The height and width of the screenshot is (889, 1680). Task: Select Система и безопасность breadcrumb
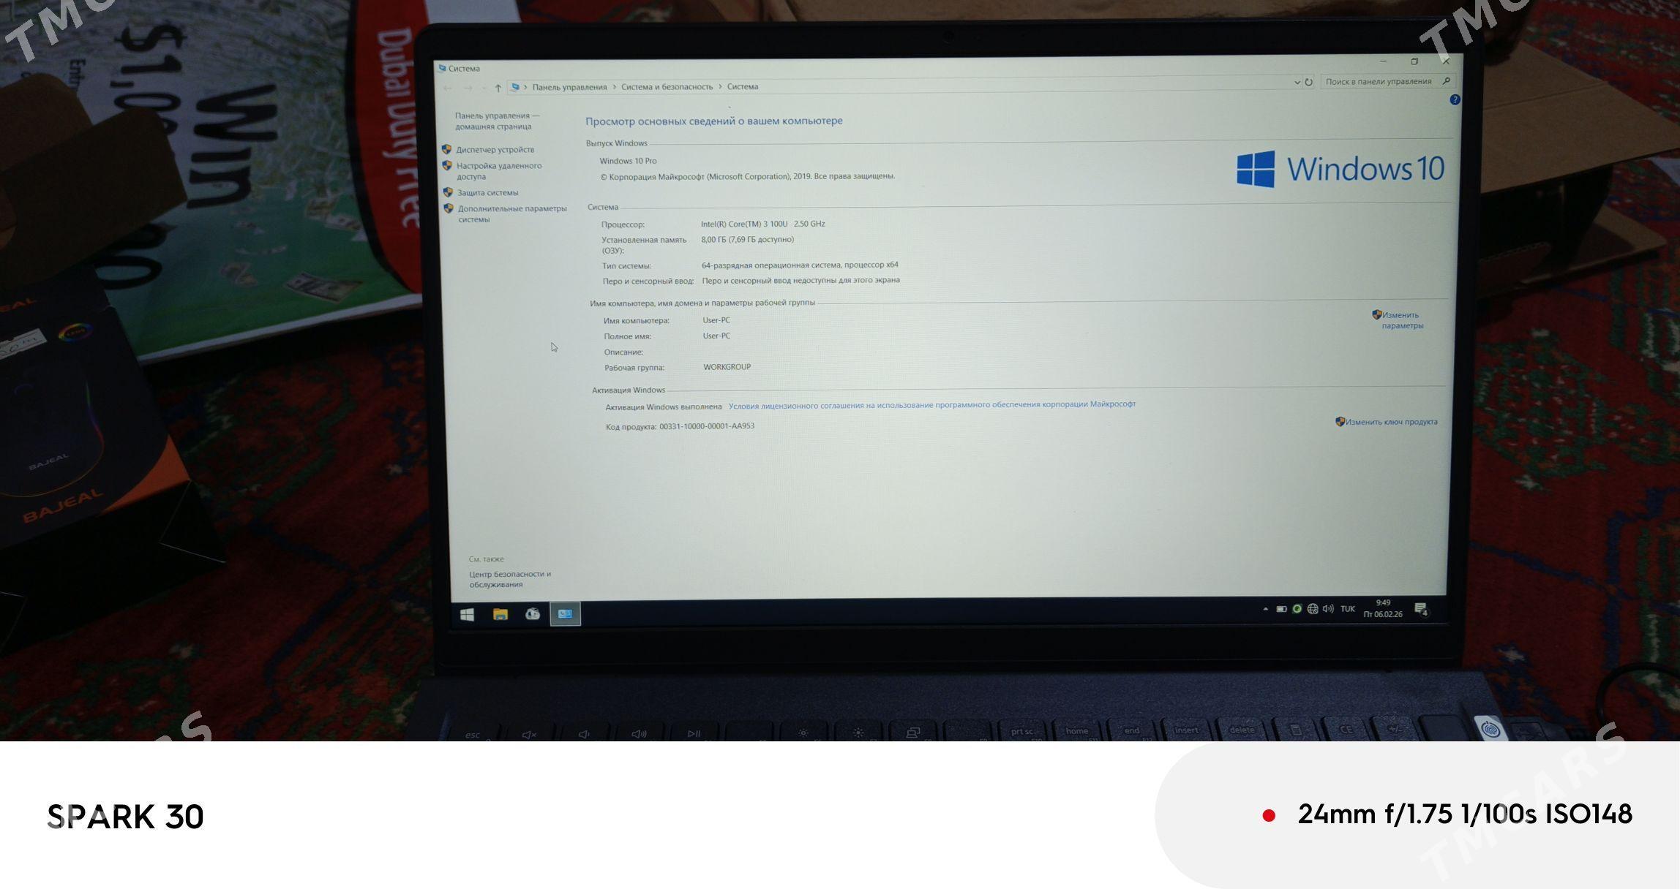click(x=667, y=87)
